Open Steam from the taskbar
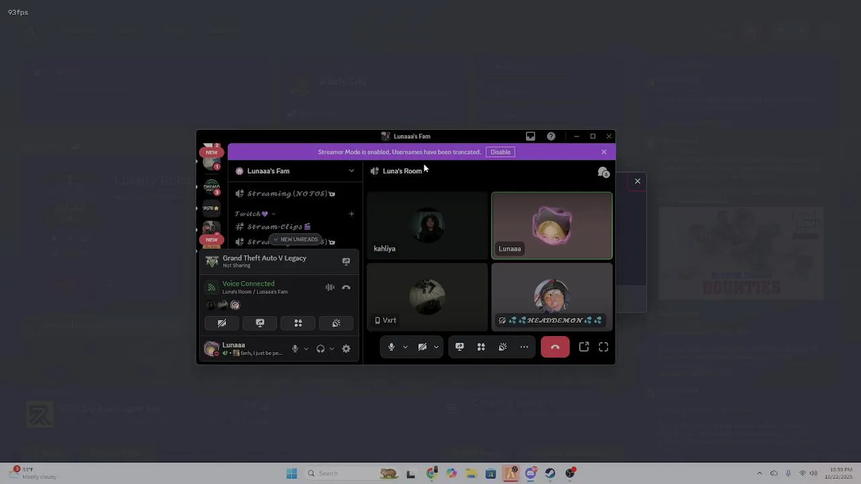Screen dimensions: 861x484 coord(550,473)
